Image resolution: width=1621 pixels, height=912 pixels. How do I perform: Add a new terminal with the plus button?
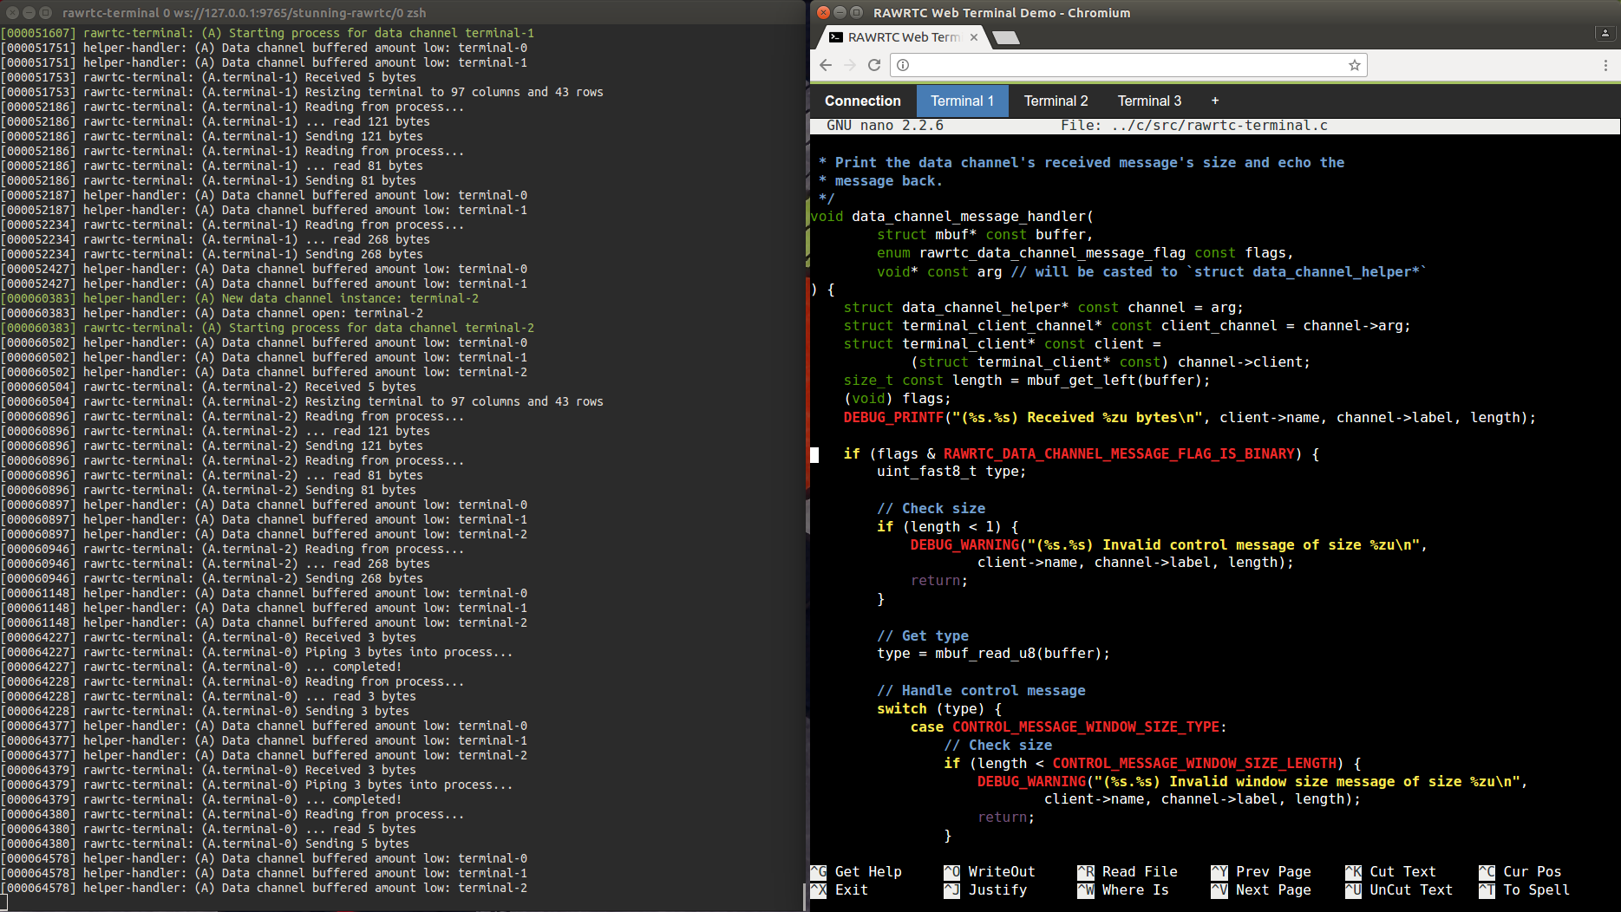tap(1215, 101)
